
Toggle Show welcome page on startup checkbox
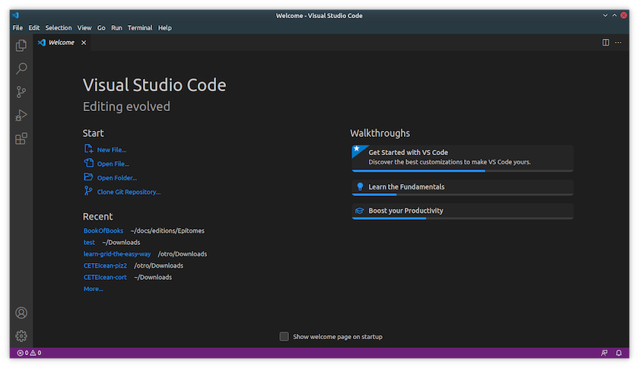point(284,336)
